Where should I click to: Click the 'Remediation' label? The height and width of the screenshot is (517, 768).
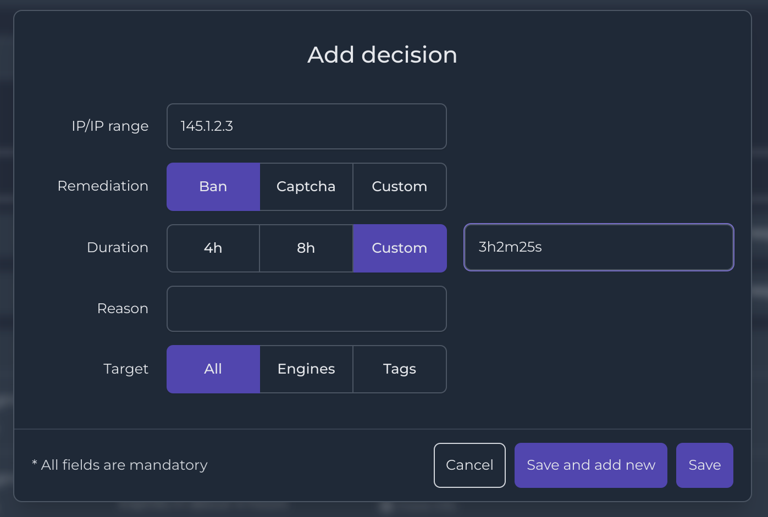(x=103, y=186)
